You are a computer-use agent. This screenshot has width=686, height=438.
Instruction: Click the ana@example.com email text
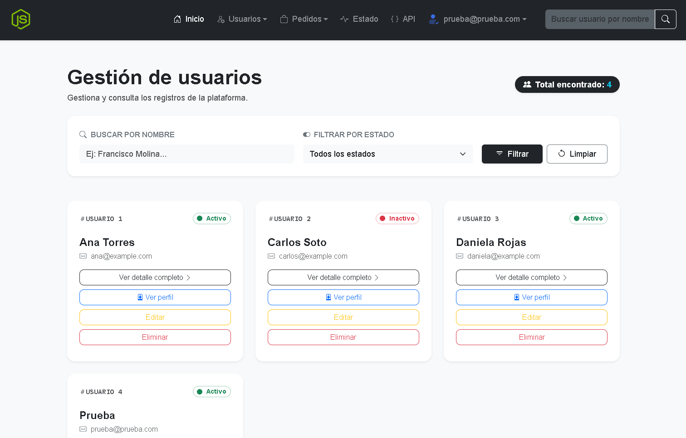(121, 256)
